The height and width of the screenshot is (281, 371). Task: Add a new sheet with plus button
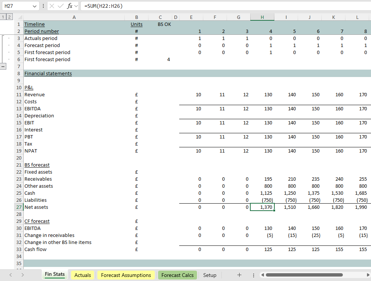pyautogui.click(x=239, y=275)
